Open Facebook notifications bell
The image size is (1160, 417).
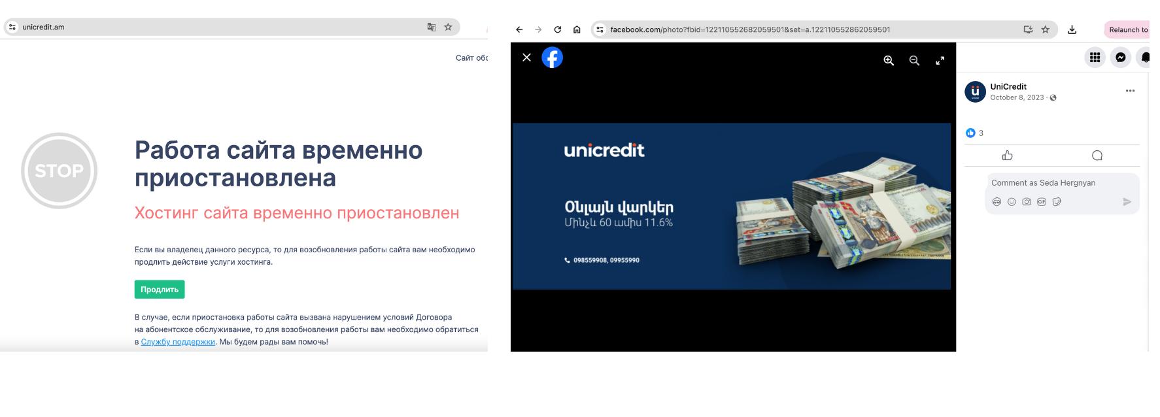click(x=1144, y=58)
